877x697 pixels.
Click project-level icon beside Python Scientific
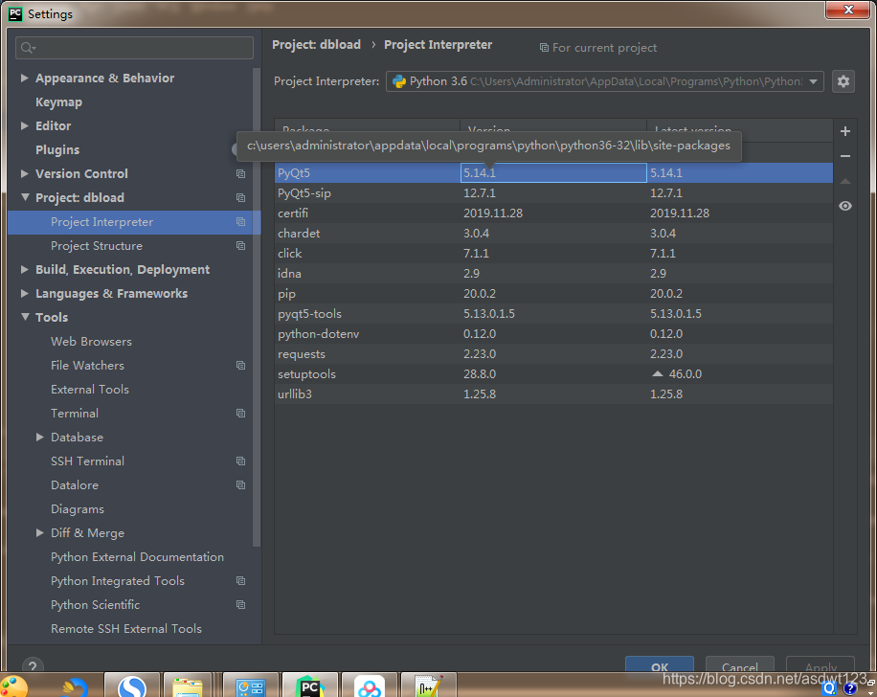240,605
